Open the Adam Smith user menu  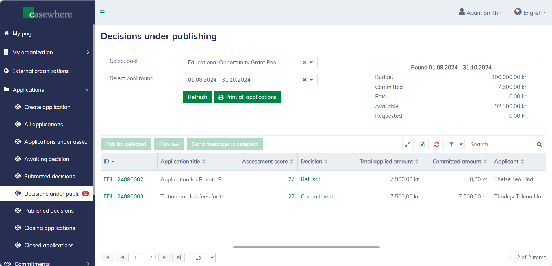coord(481,12)
